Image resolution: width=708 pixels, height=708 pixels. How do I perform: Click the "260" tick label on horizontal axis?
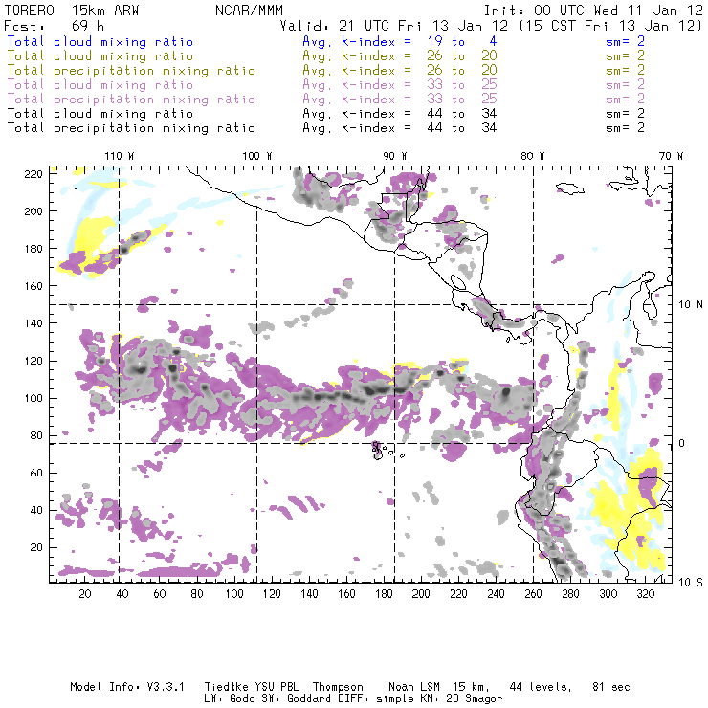coord(533,594)
